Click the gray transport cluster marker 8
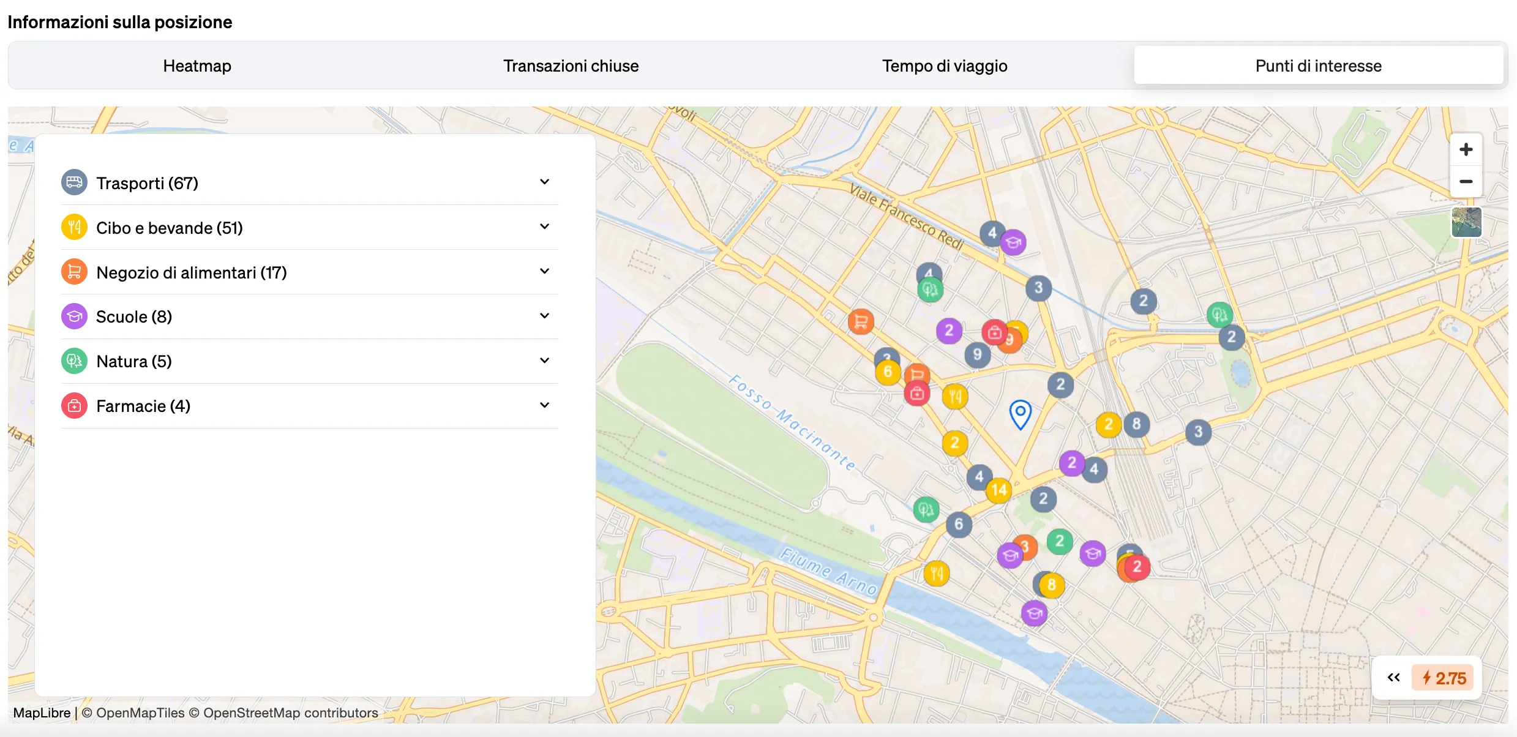Image resolution: width=1517 pixels, height=737 pixels. tap(1136, 424)
